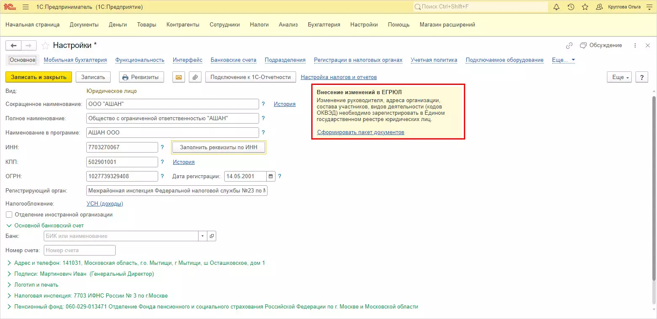Copy link to this form icon
657x319 pixels.
569,45
